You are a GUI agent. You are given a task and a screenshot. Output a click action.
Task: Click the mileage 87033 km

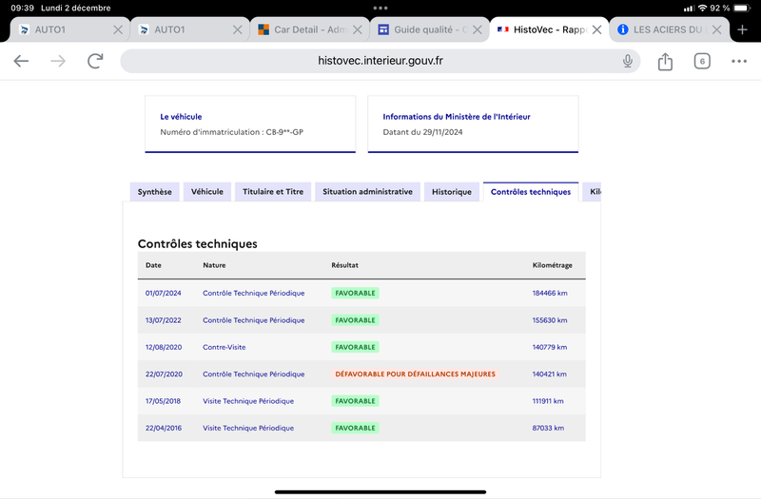click(x=548, y=428)
